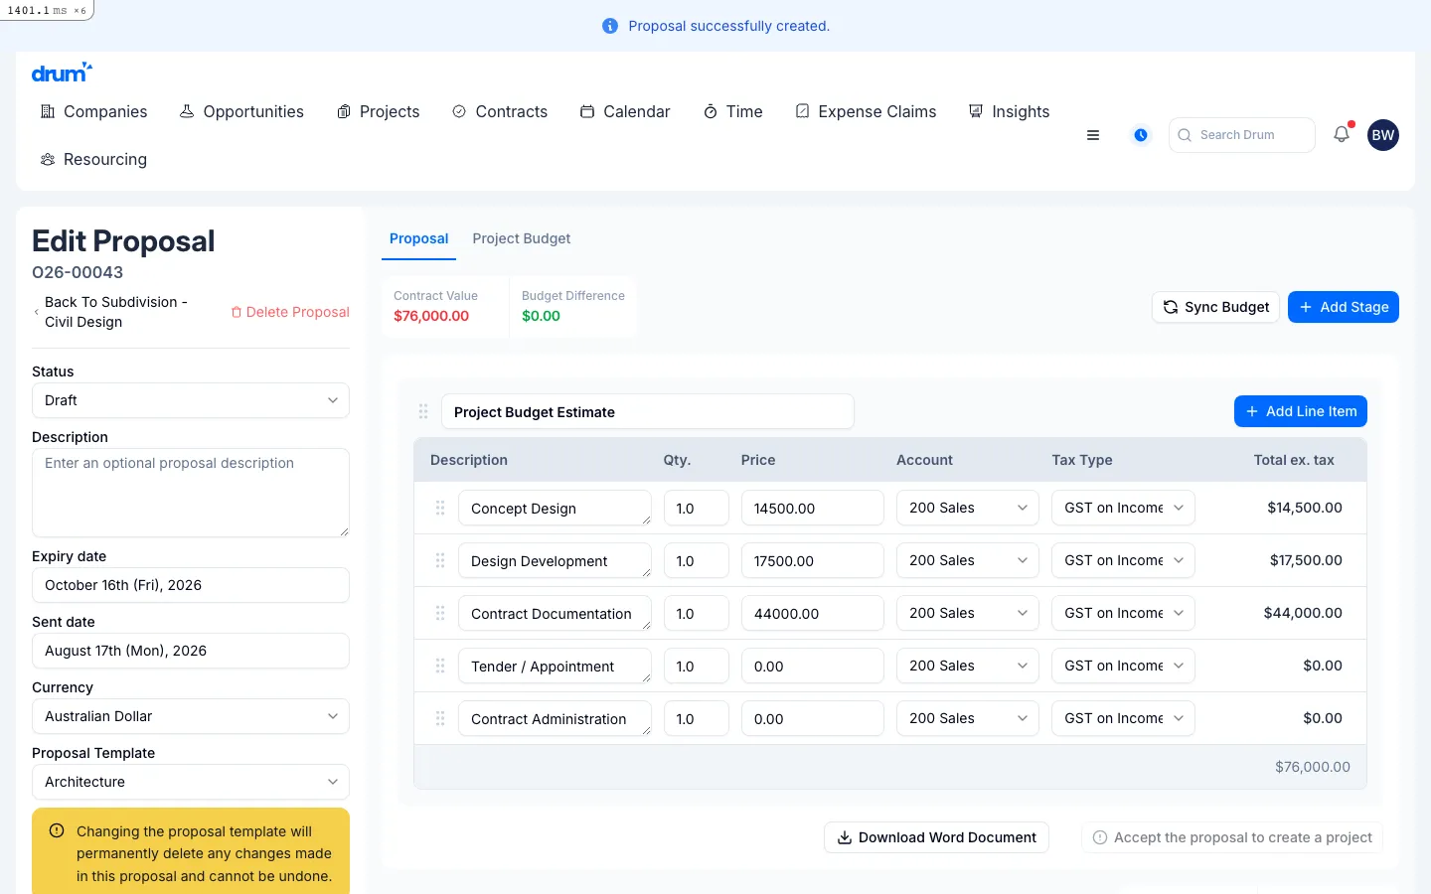Click the warning icon in the yellow template notice
1431x894 pixels.
57,831
